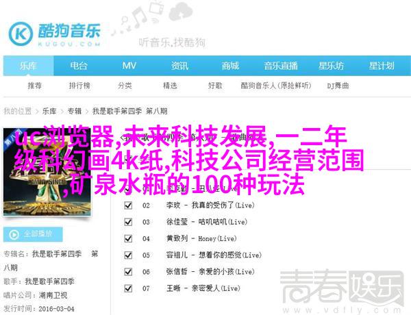
Task: Switch to the 音乐直播 tab
Action: pyautogui.click(x=281, y=66)
